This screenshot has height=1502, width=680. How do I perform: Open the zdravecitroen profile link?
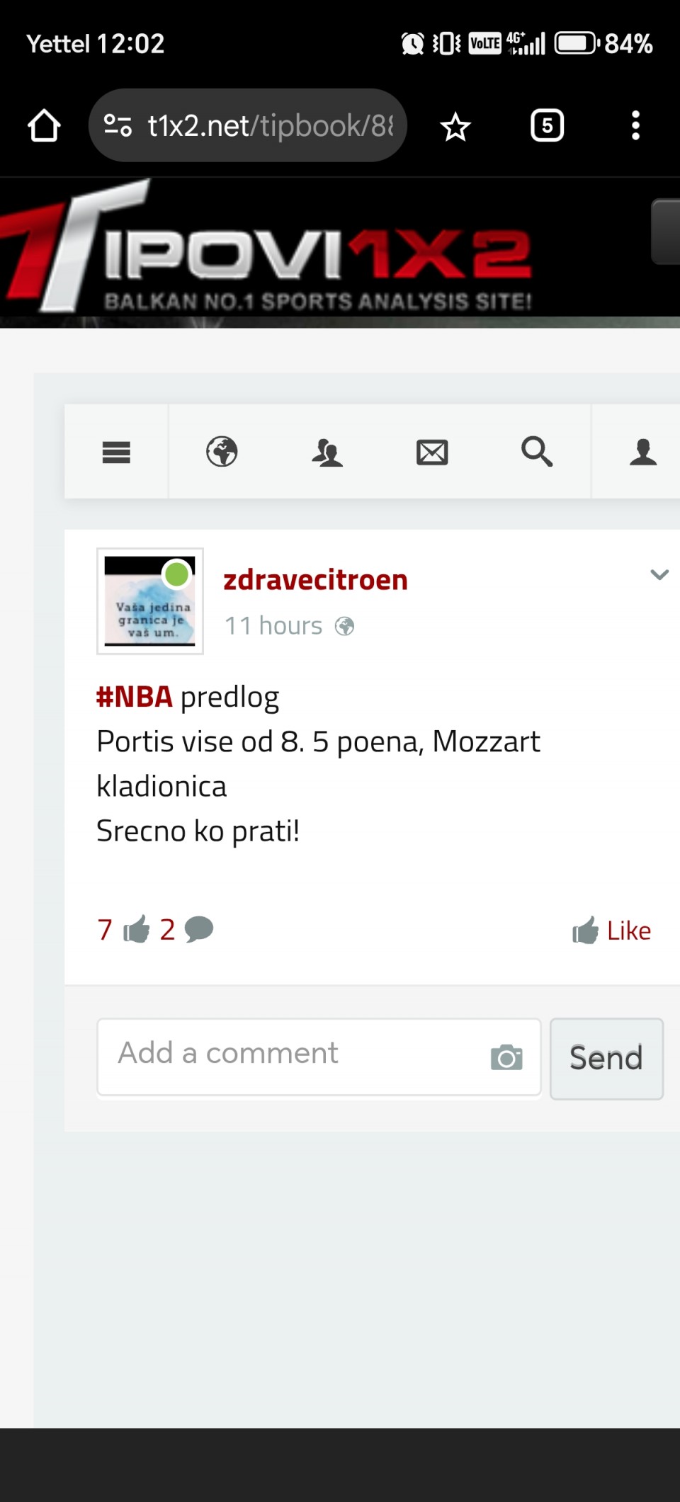(x=315, y=580)
